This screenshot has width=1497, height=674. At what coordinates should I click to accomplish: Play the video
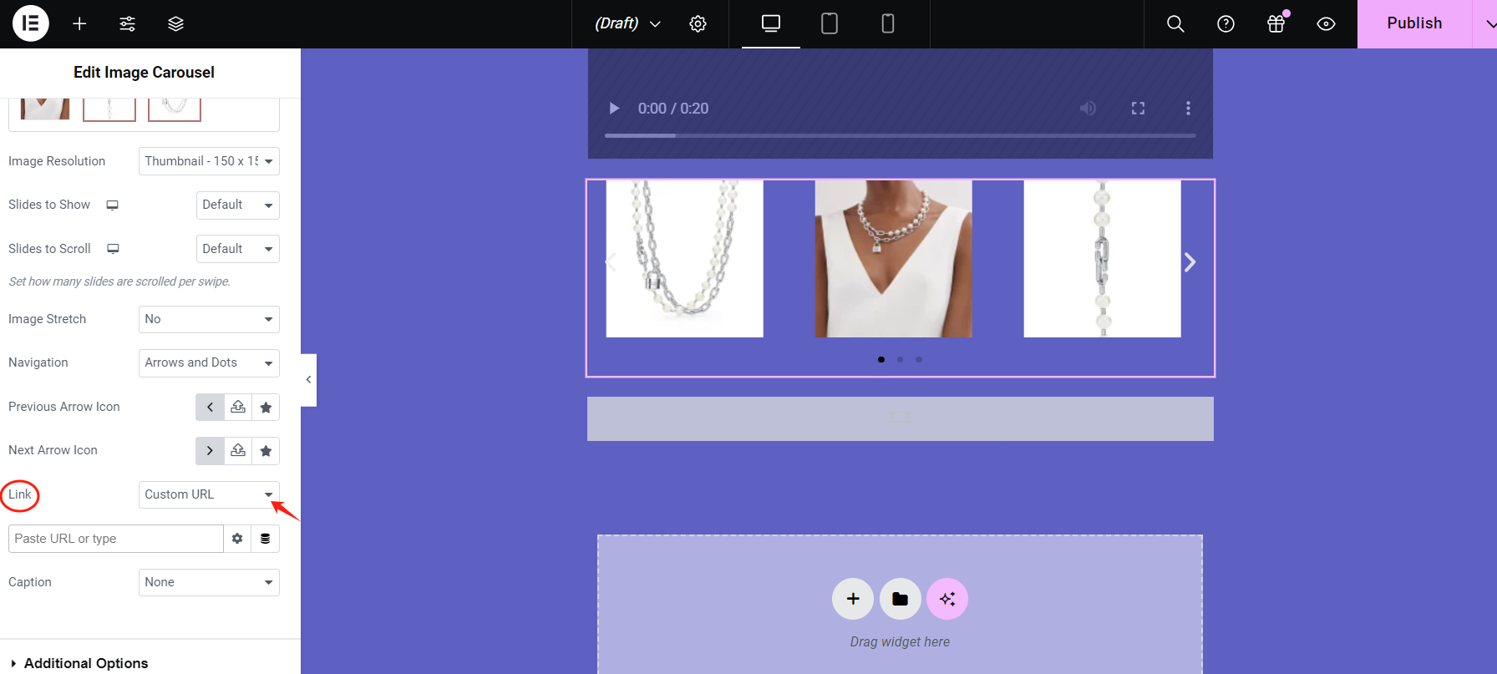coord(614,109)
